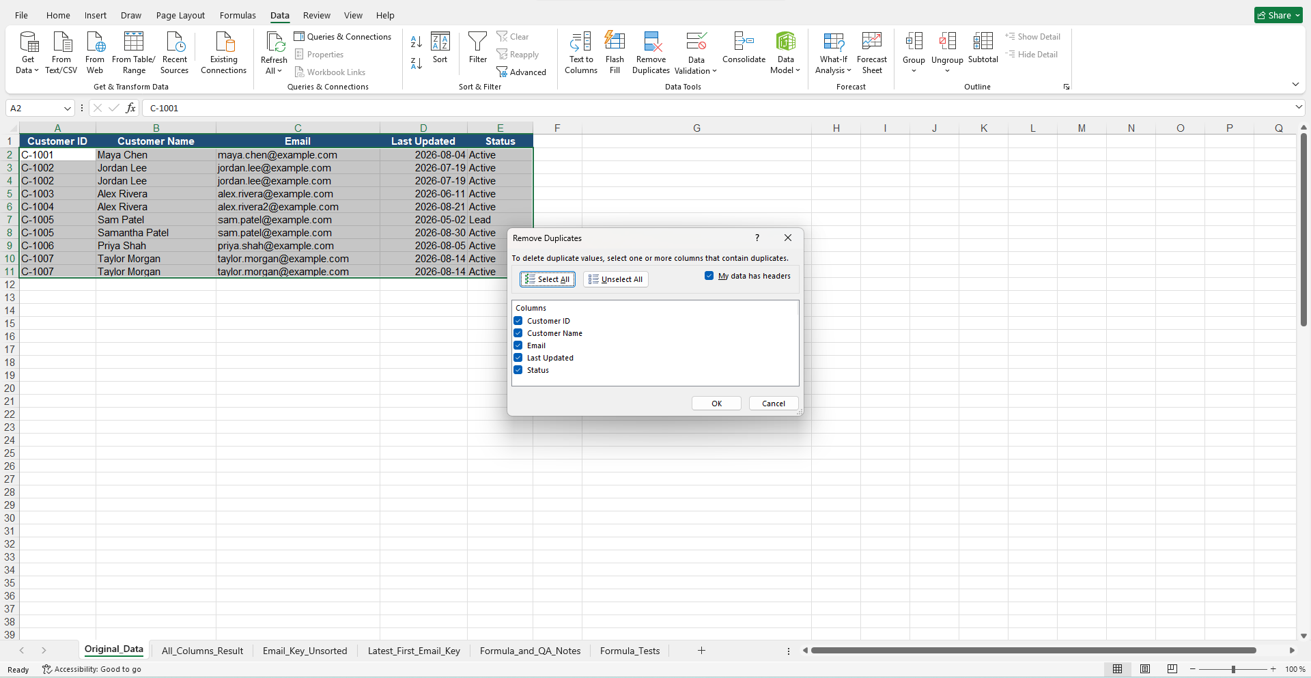Image resolution: width=1311 pixels, height=678 pixels.
Task: Click the Filter funnel icon
Action: 478,48
